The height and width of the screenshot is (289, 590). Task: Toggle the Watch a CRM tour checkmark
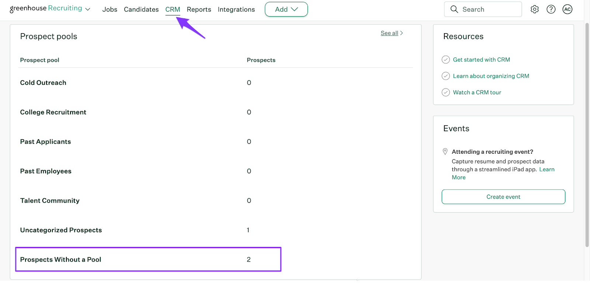coord(446,92)
